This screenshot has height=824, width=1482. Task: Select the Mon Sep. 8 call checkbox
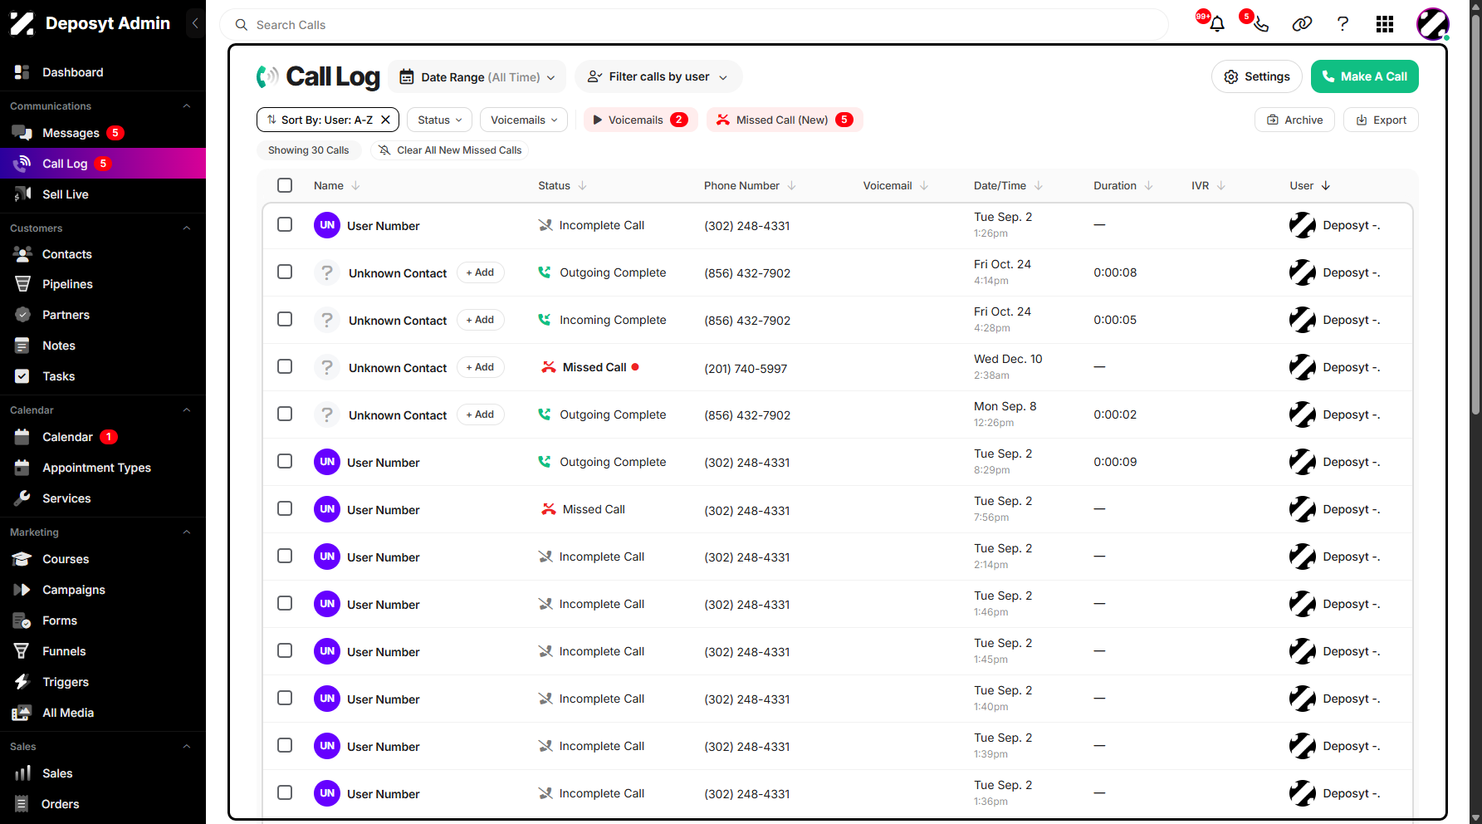[285, 414]
